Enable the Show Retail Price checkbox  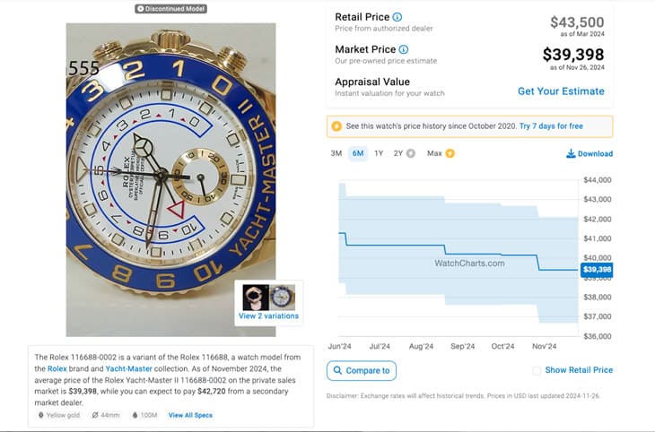[x=537, y=370]
